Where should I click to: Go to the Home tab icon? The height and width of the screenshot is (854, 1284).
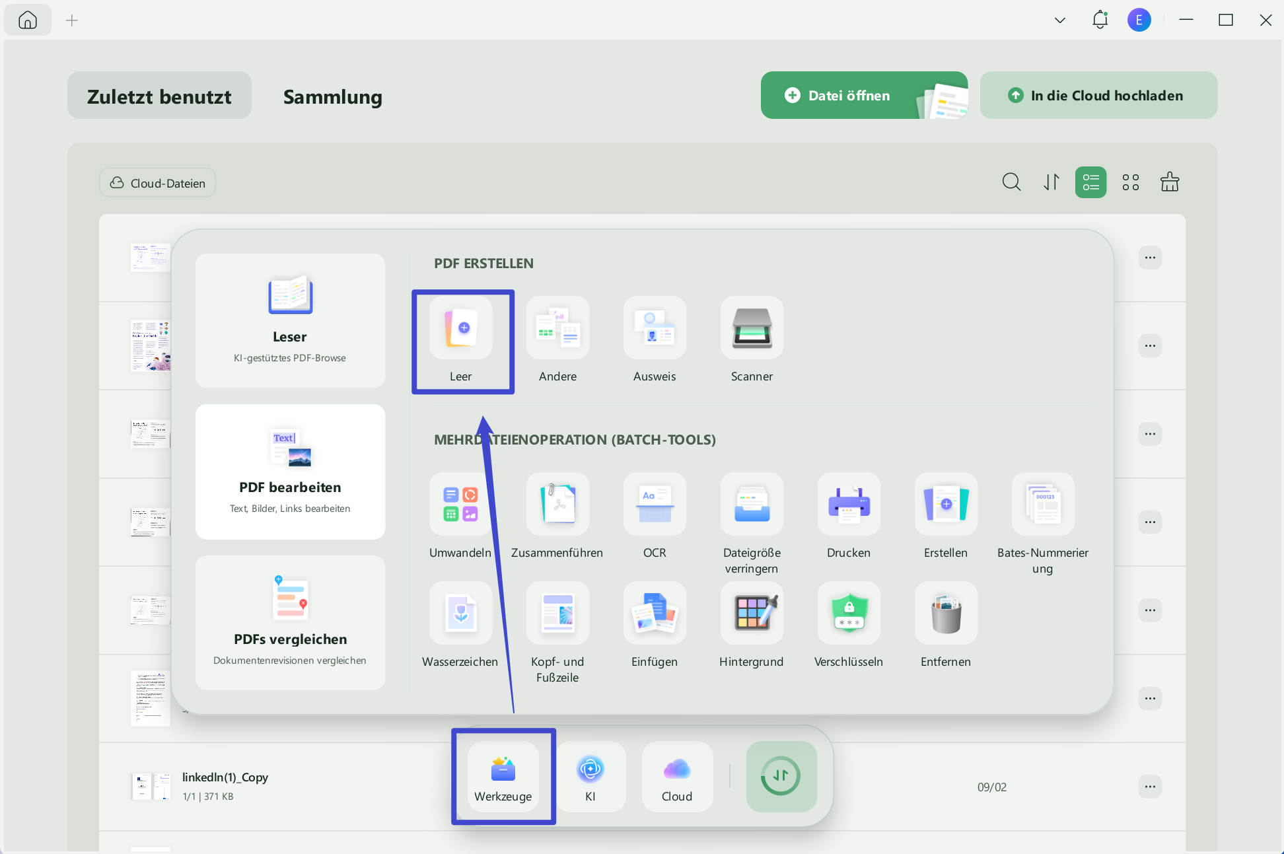tap(28, 20)
